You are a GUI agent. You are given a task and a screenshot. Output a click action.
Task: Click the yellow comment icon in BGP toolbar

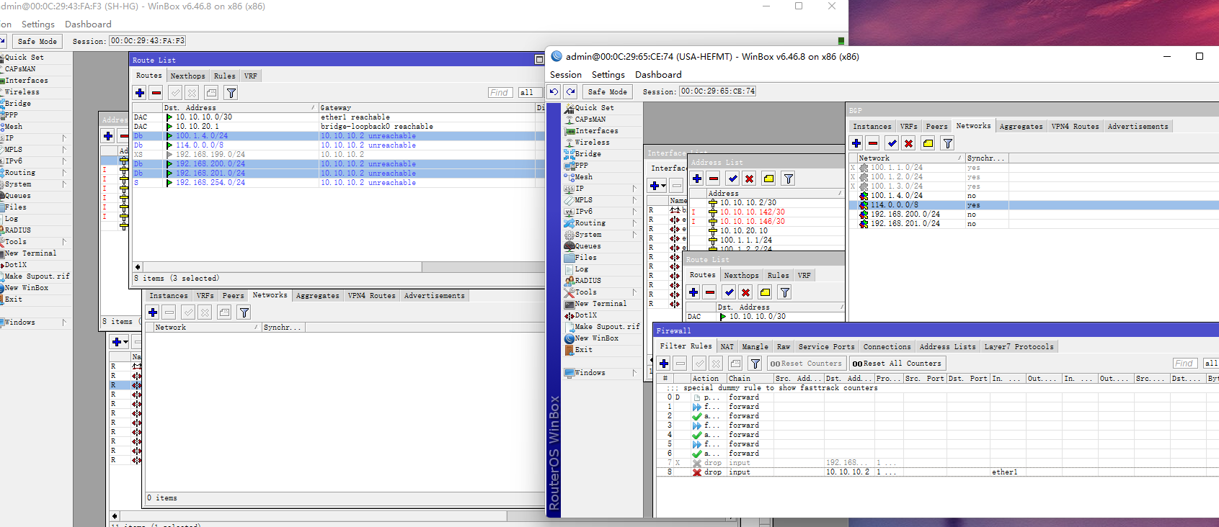coord(928,143)
